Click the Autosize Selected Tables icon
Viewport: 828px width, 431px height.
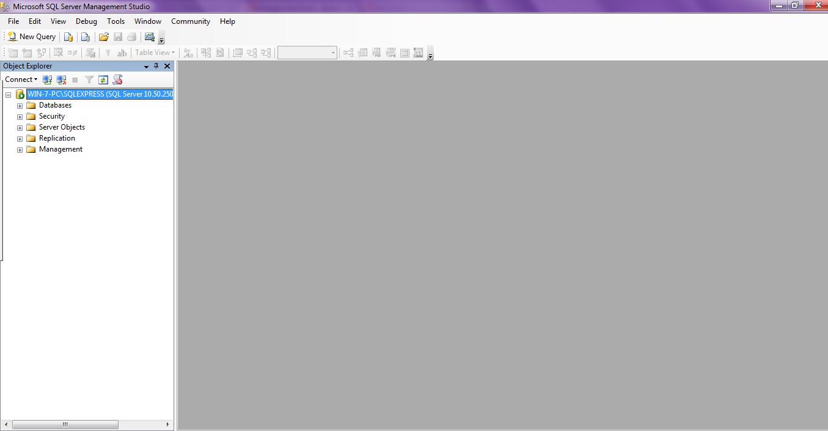pos(238,53)
